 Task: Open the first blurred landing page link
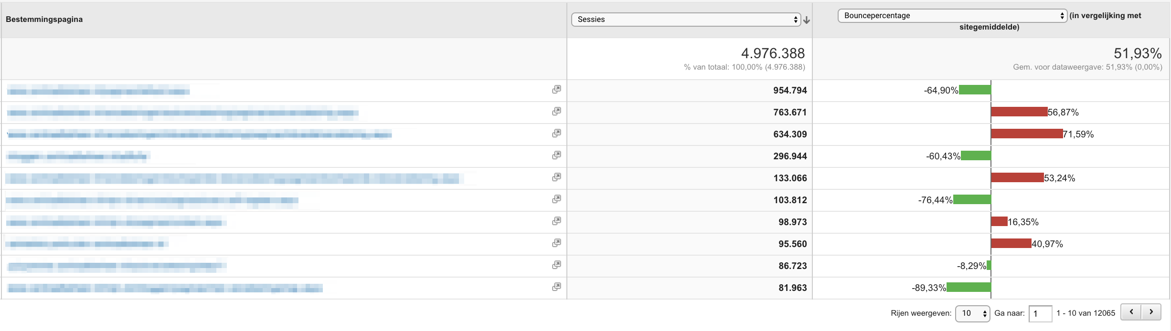click(x=98, y=91)
